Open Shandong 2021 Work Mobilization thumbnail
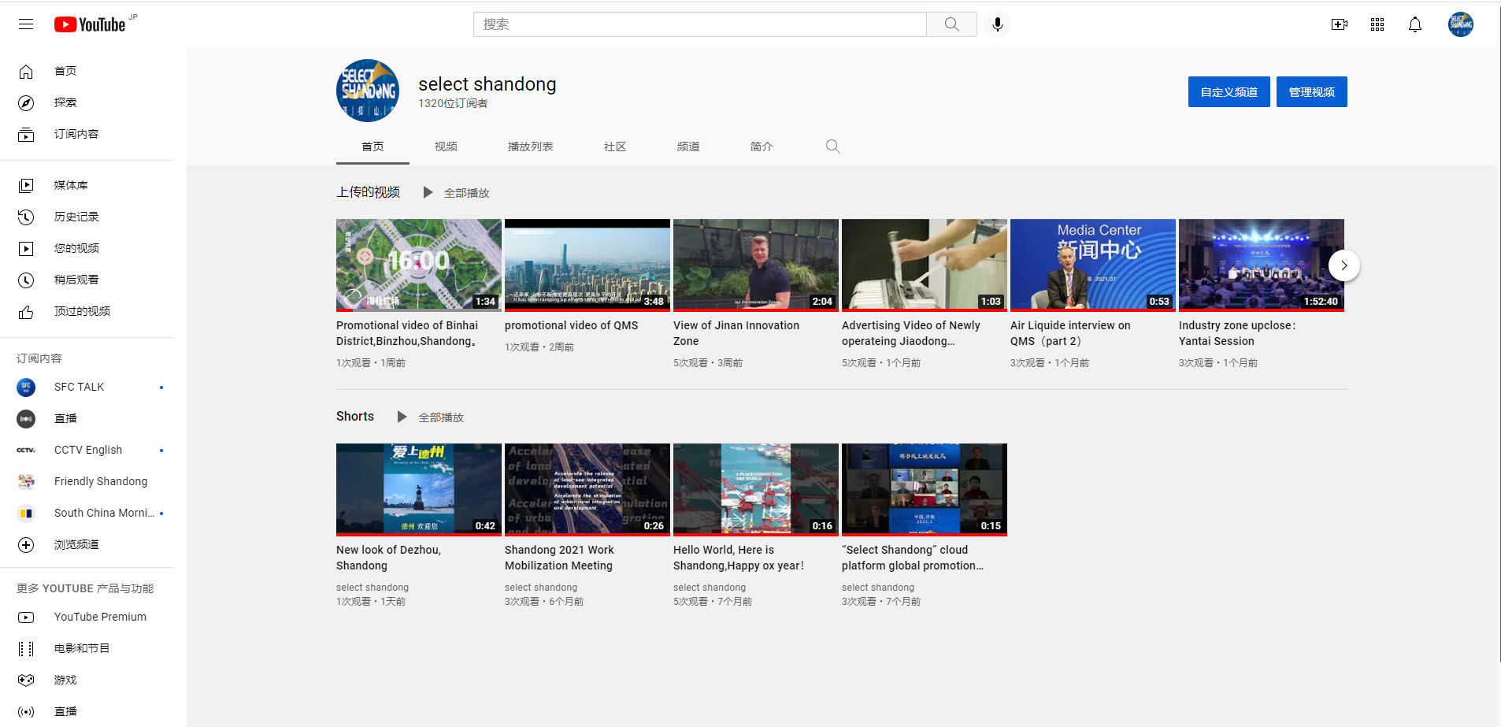1501x727 pixels. (x=587, y=489)
